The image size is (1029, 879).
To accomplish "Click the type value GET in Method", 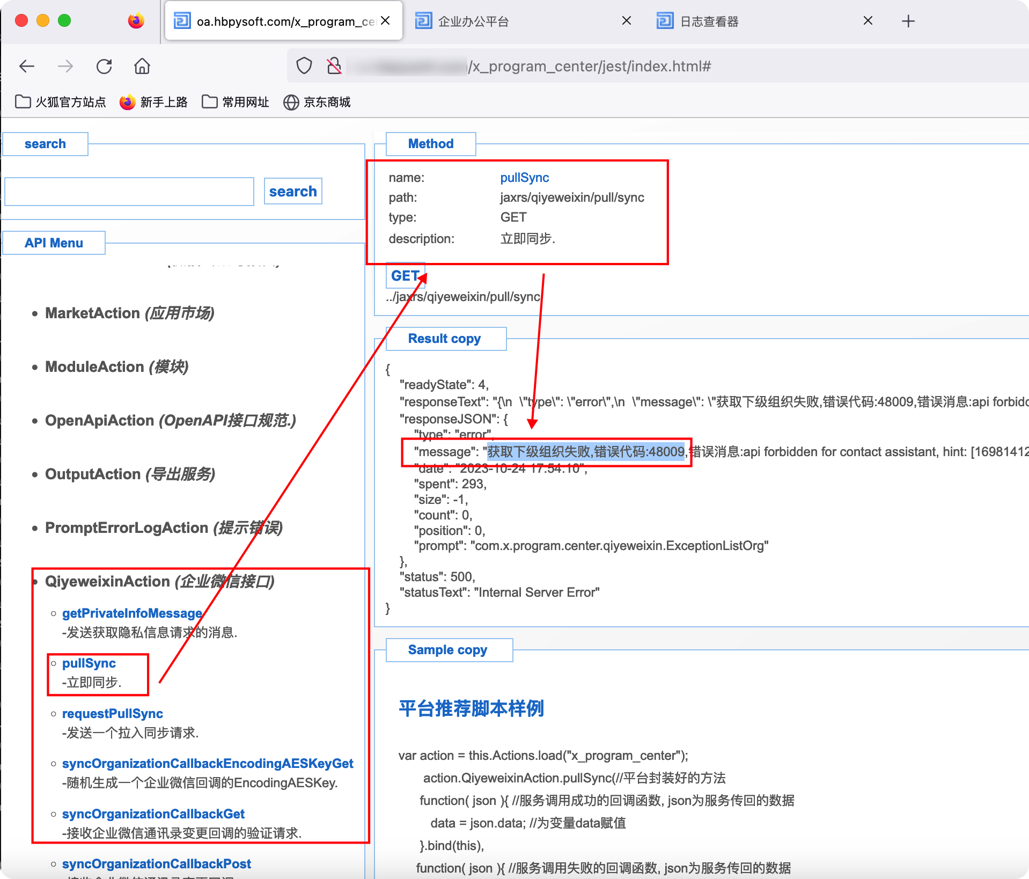I will coord(513,217).
